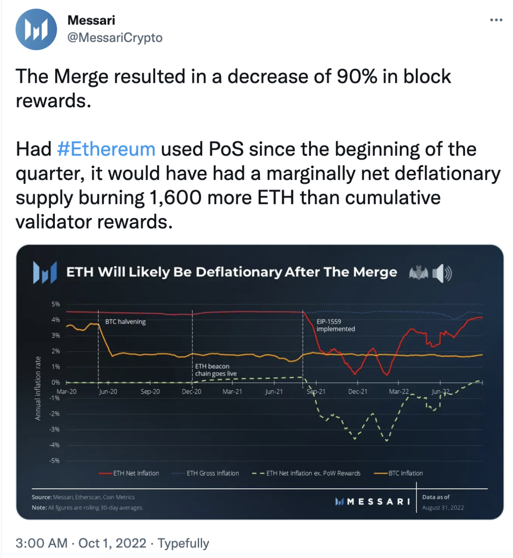Click the ETH Net Inflation red legend swatch

[106, 473]
